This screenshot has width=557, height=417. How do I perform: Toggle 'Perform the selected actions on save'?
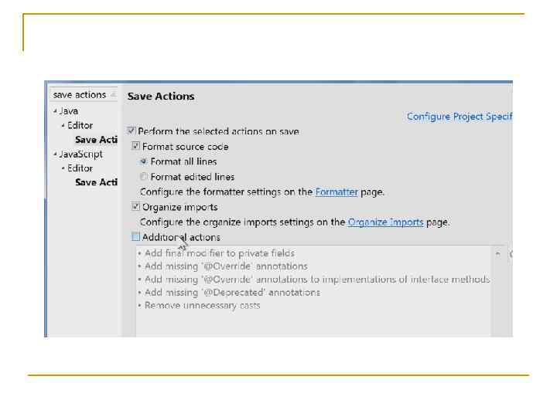[132, 132]
